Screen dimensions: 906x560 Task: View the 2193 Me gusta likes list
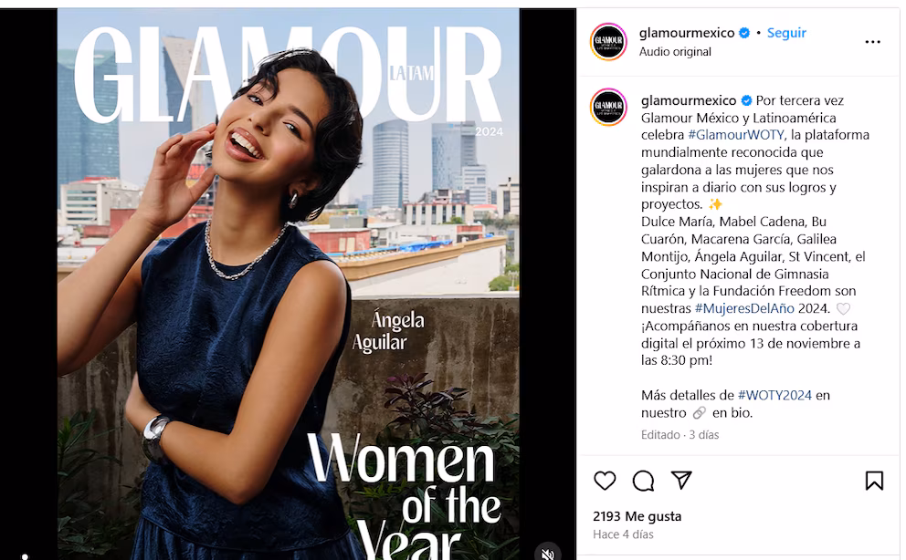click(637, 516)
